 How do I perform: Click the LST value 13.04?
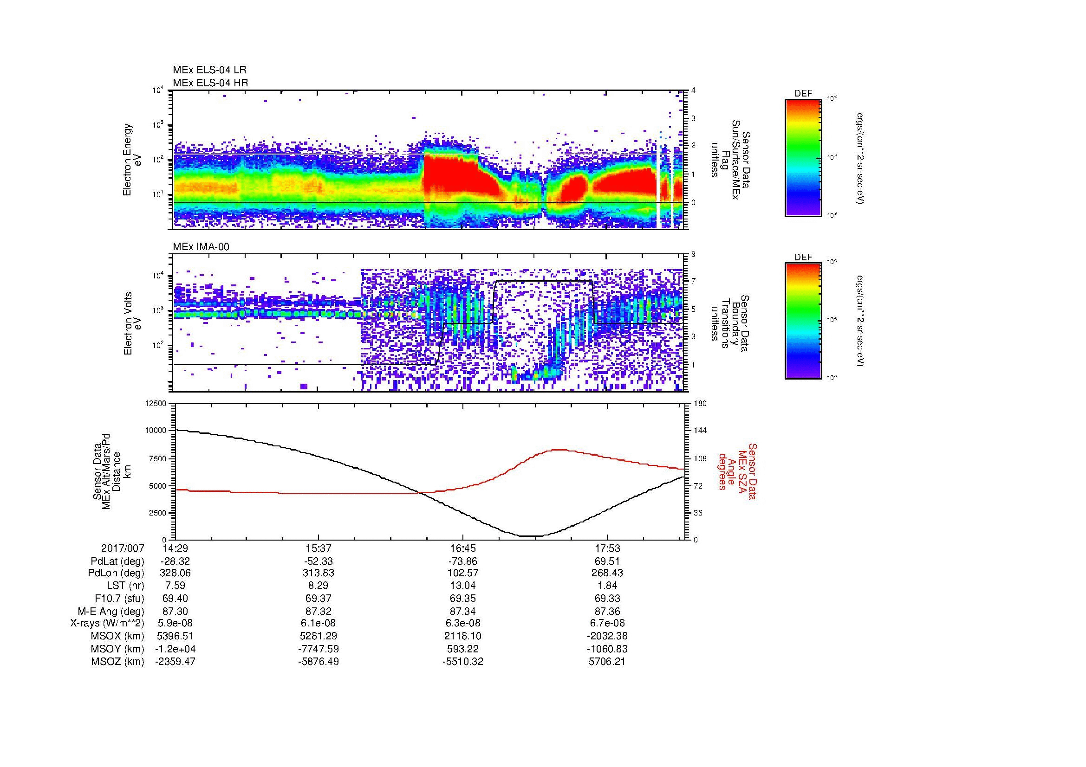click(463, 586)
